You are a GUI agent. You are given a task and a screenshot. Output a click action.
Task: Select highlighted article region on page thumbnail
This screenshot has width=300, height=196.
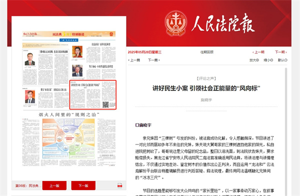[x=93, y=94]
